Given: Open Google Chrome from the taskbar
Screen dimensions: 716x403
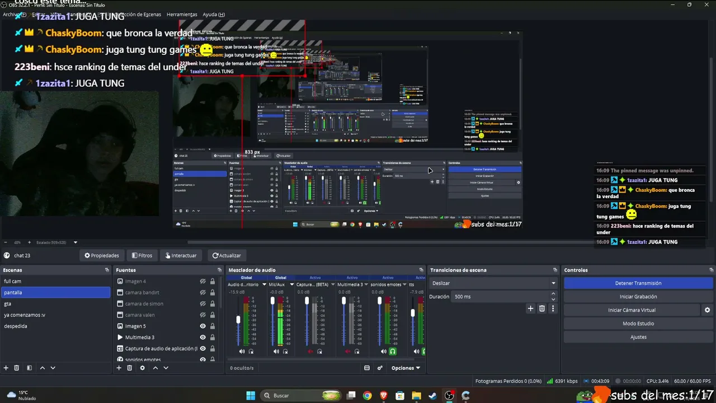Looking at the screenshot, I should click(367, 396).
